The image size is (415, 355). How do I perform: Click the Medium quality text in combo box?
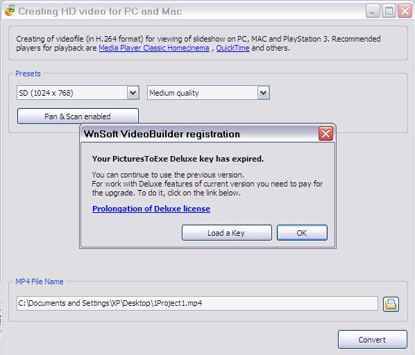coord(174,93)
